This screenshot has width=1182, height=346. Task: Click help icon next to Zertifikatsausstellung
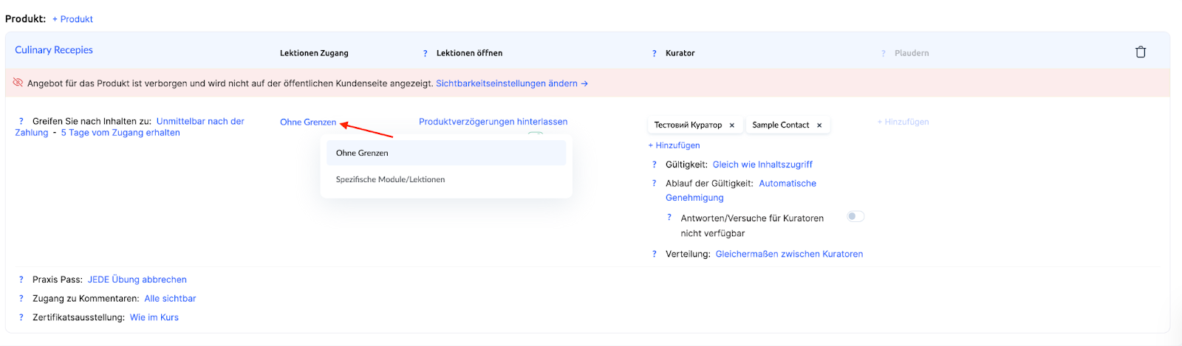coord(21,318)
